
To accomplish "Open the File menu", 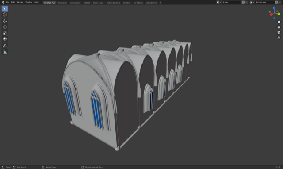I will click(x=8, y=2).
